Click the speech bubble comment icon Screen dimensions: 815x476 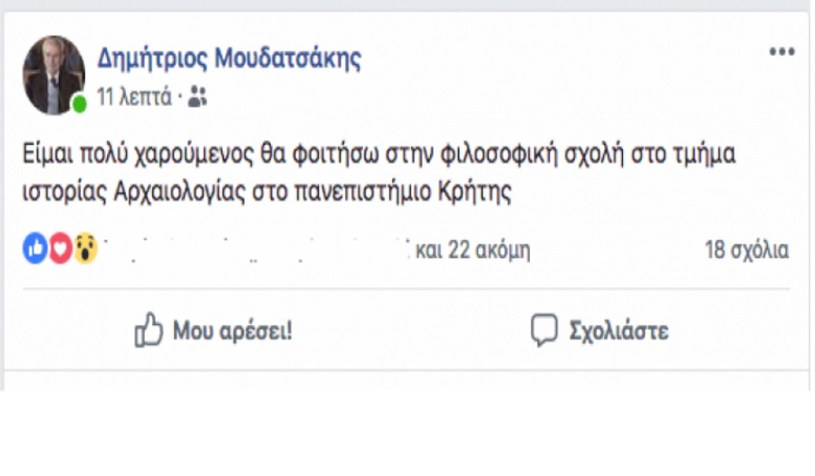pyautogui.click(x=543, y=331)
